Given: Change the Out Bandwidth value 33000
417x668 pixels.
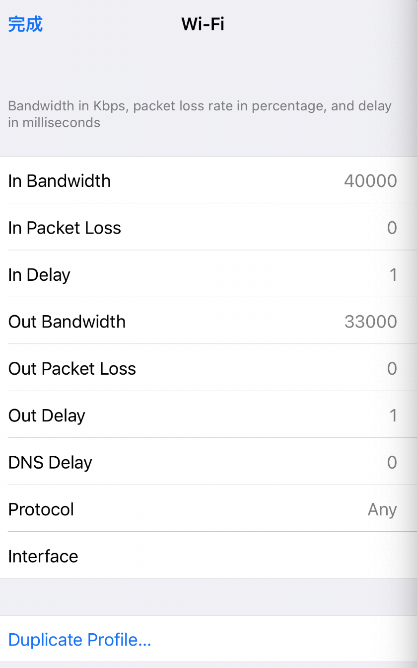Looking at the screenshot, I should point(370,321).
